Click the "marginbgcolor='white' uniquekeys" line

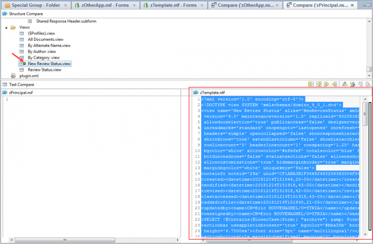click(x=258, y=168)
